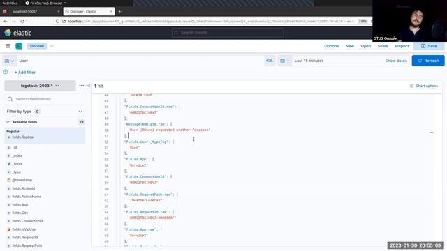
Task: Open index pattern options three-dots menu
Action: (81, 86)
